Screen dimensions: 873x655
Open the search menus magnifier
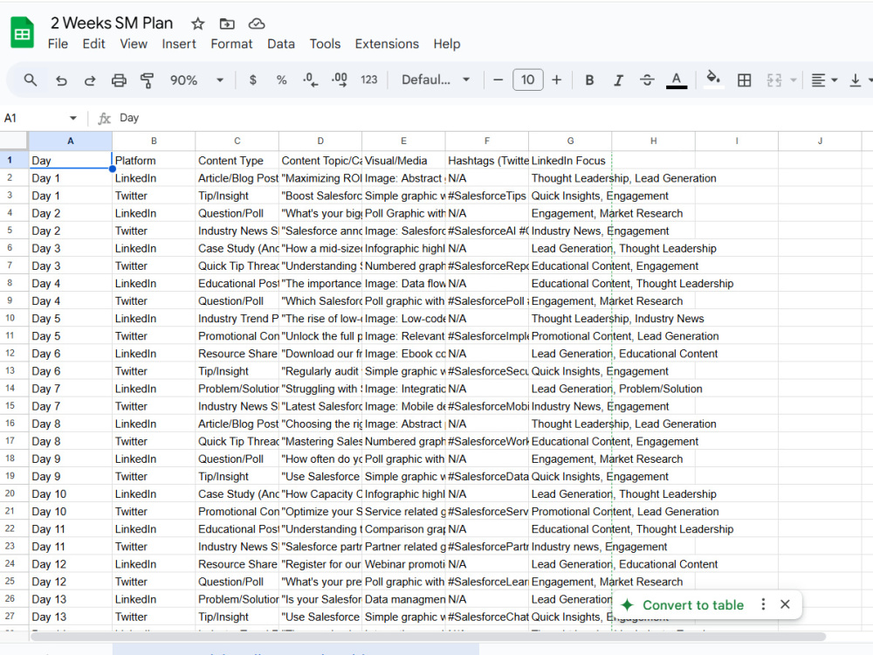[x=31, y=79]
